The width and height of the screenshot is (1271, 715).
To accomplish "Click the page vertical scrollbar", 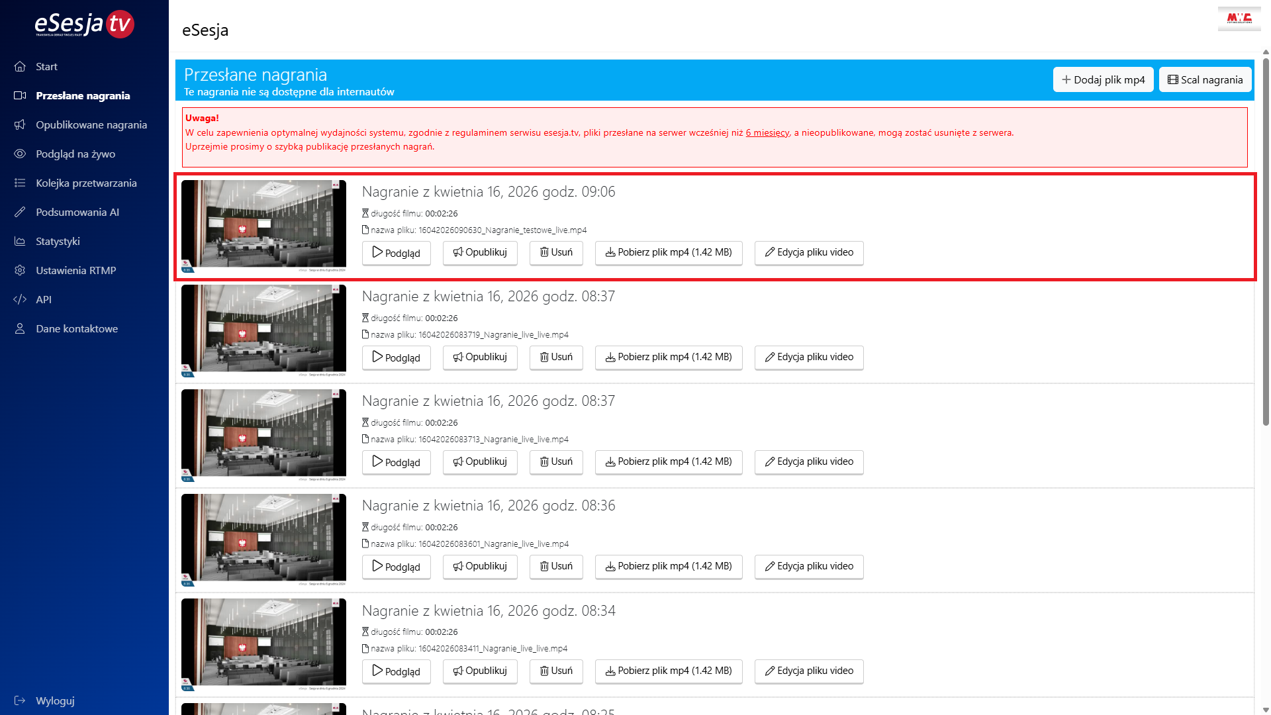I will pyautogui.click(x=1266, y=238).
